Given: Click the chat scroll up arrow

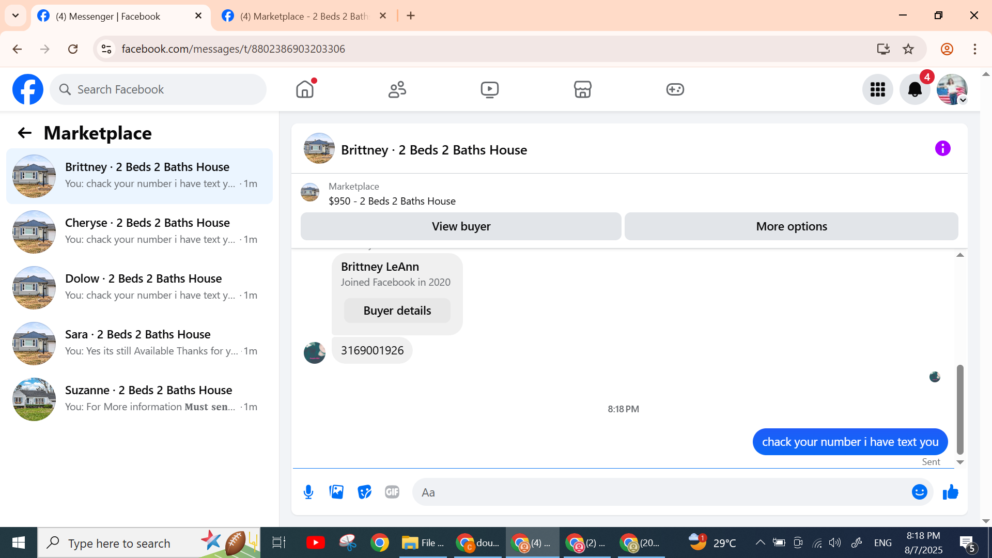Looking at the screenshot, I should pos(960,255).
